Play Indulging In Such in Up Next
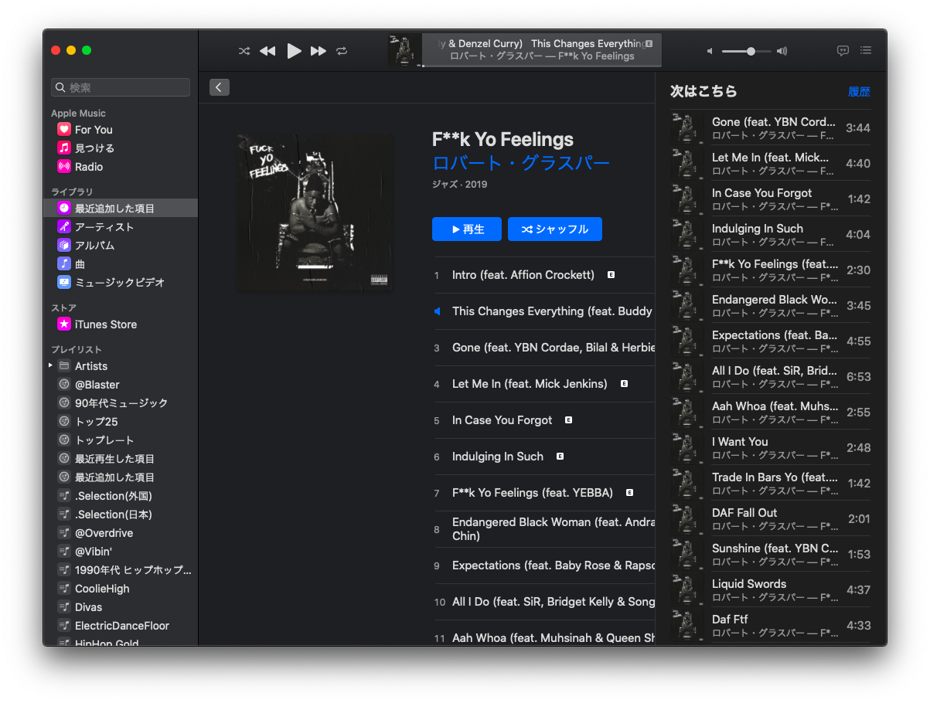 coord(771,234)
